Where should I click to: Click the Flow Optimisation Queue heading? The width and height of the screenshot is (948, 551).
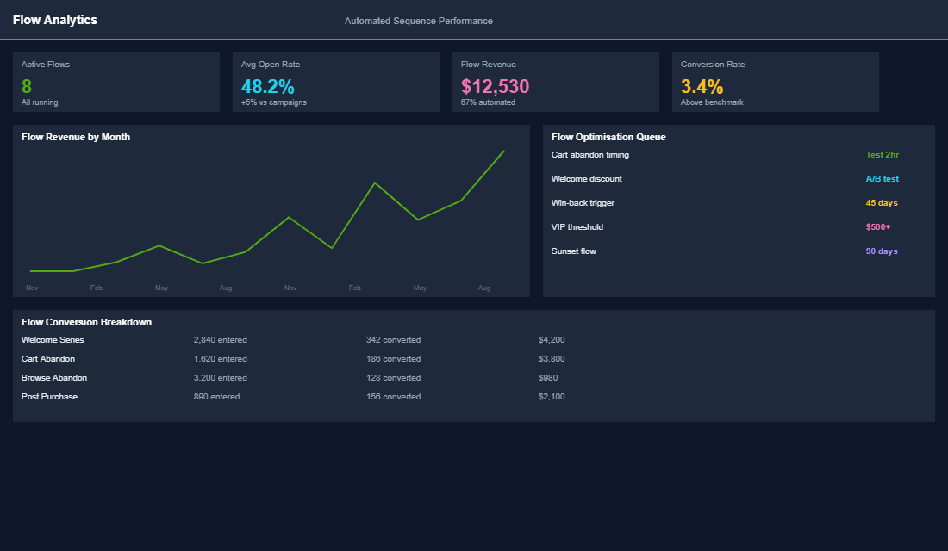[x=608, y=137]
